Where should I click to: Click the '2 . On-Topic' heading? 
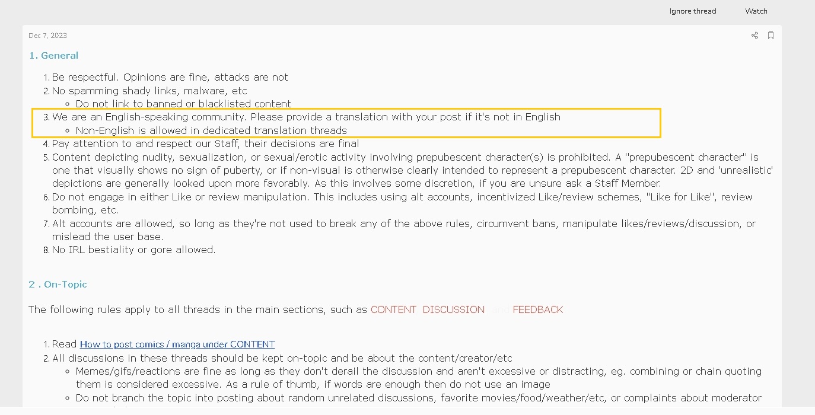pyautogui.click(x=58, y=285)
